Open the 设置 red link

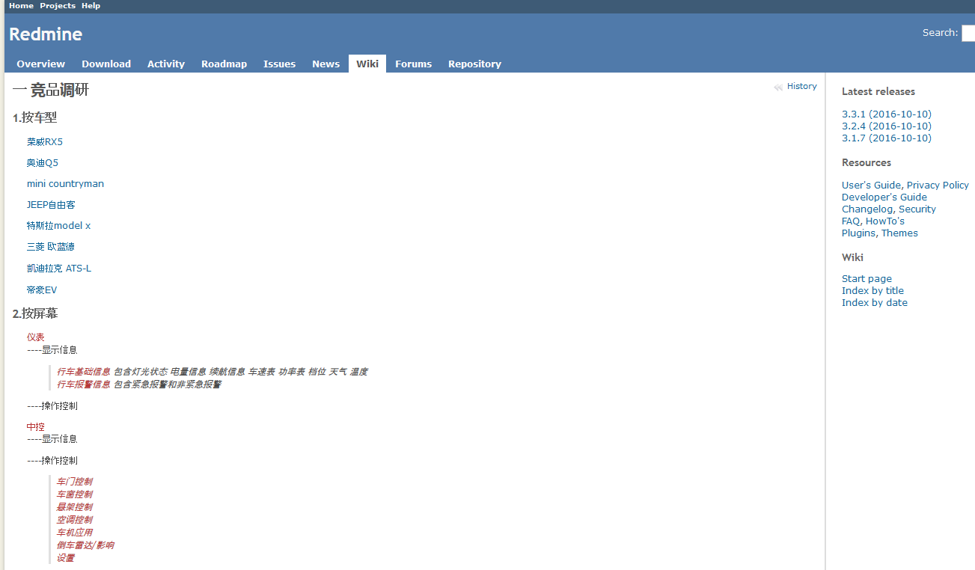click(x=66, y=557)
